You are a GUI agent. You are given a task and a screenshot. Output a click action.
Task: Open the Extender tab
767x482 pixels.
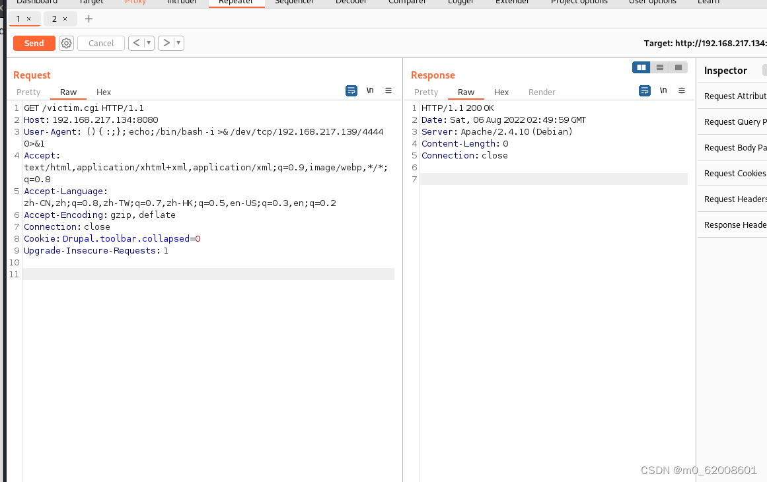512,3
